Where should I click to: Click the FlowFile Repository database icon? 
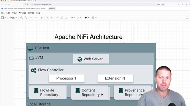tap(36, 91)
